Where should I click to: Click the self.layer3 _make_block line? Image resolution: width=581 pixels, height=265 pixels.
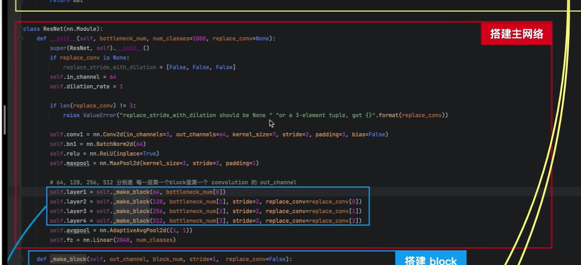click(x=206, y=211)
